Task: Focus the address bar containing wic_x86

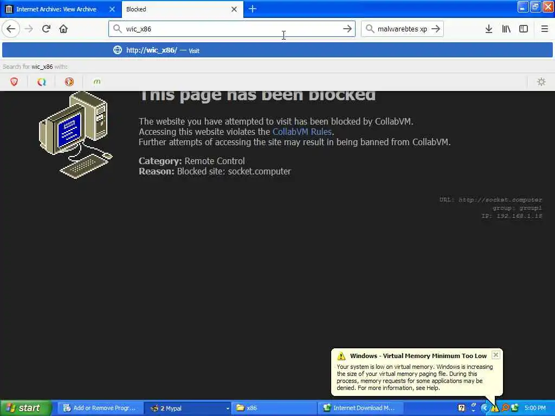Action: [x=232, y=29]
